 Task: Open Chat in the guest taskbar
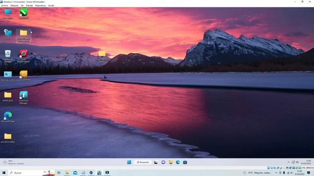coord(163,162)
